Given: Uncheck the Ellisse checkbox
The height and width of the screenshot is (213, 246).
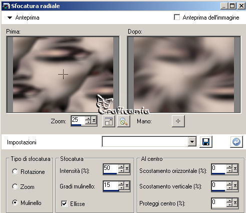Looking at the screenshot, I should 65,203.
